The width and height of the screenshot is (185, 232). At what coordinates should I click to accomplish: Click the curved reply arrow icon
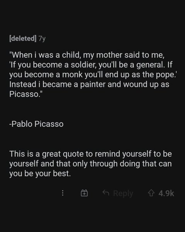coord(106,193)
